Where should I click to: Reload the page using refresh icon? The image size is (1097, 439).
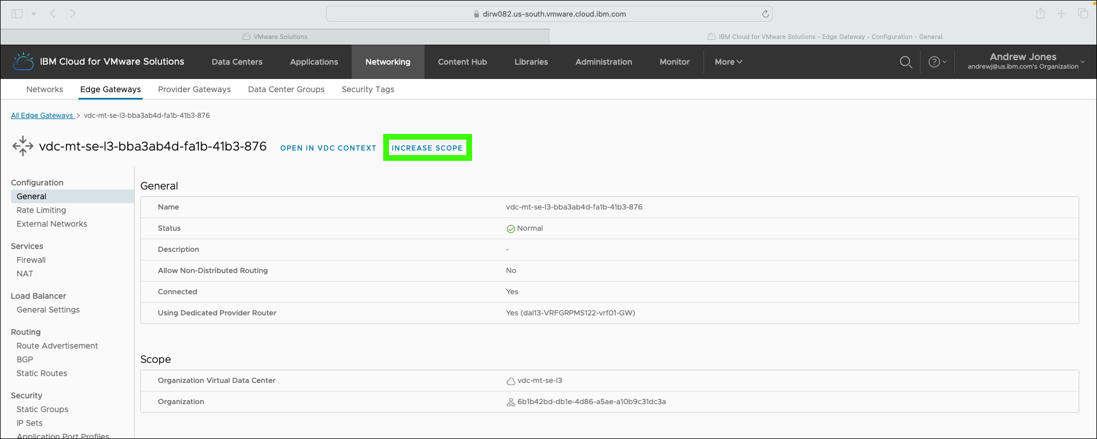[x=765, y=14]
